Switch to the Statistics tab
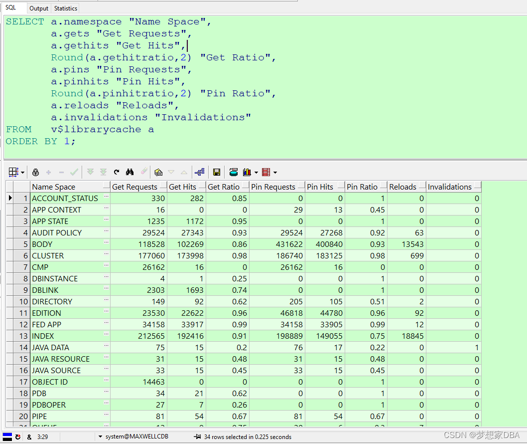 click(66, 8)
